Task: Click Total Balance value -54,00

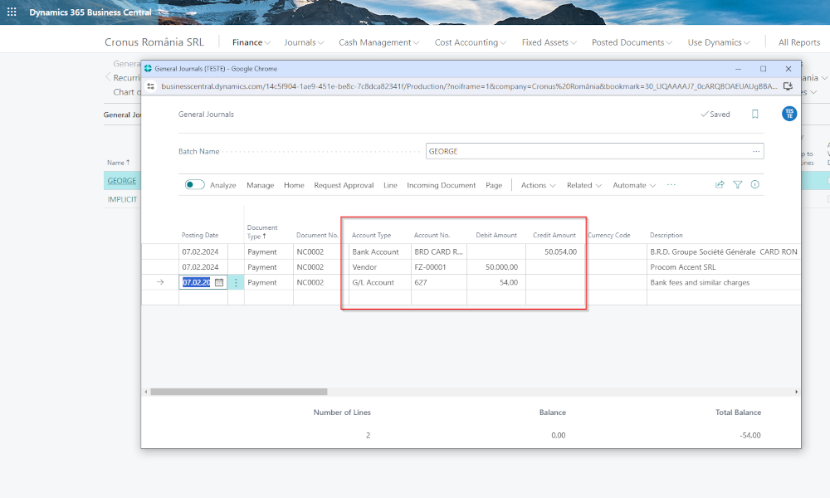Action: point(750,436)
